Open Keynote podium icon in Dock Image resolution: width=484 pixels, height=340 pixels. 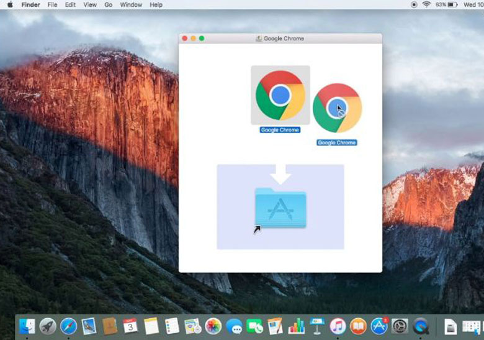click(x=317, y=326)
